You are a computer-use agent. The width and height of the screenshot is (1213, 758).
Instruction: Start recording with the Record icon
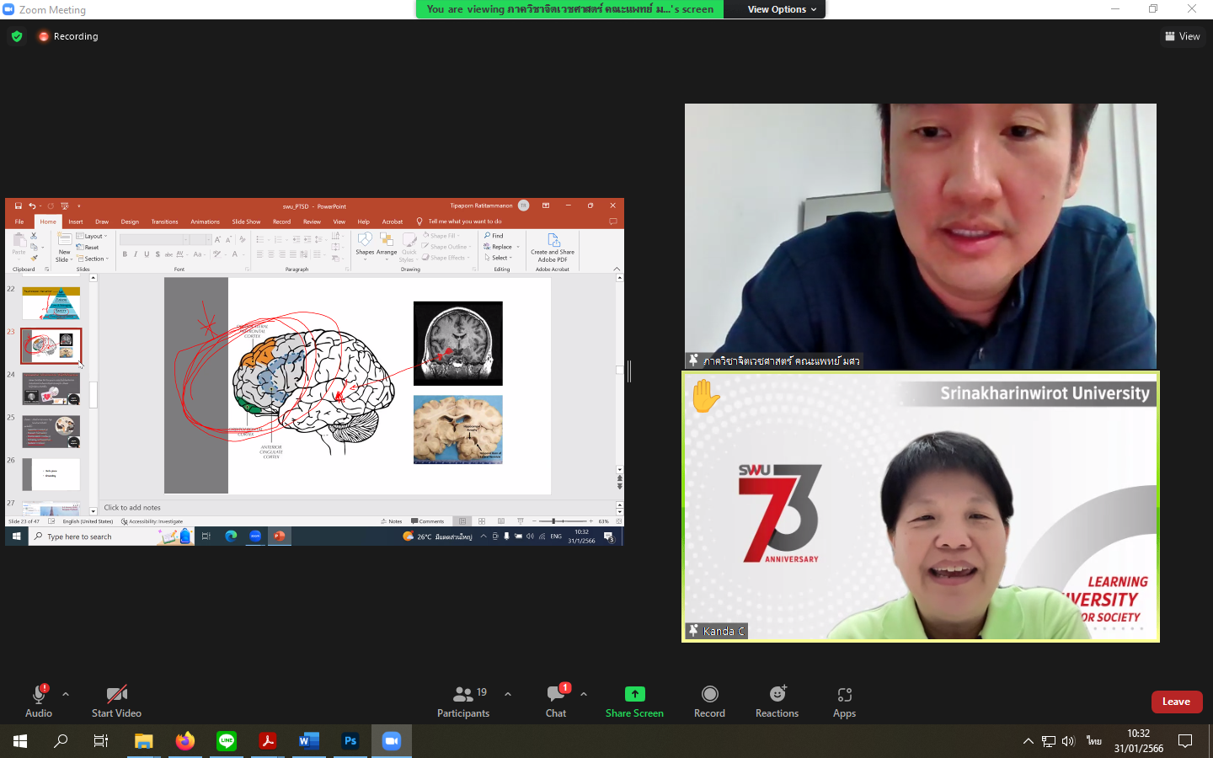(709, 694)
